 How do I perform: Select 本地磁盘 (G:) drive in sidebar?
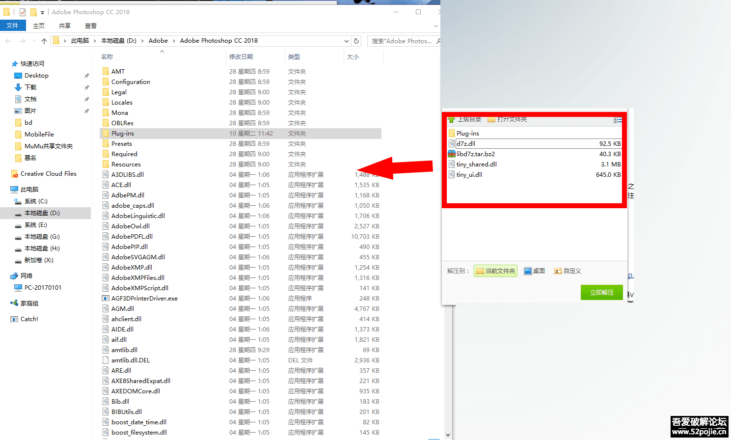coord(42,237)
